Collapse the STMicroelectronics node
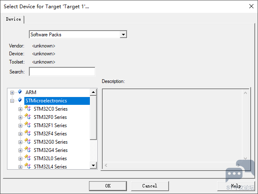 coord(12,101)
